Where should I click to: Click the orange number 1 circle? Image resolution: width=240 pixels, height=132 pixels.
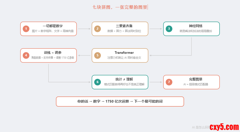point(26,29)
